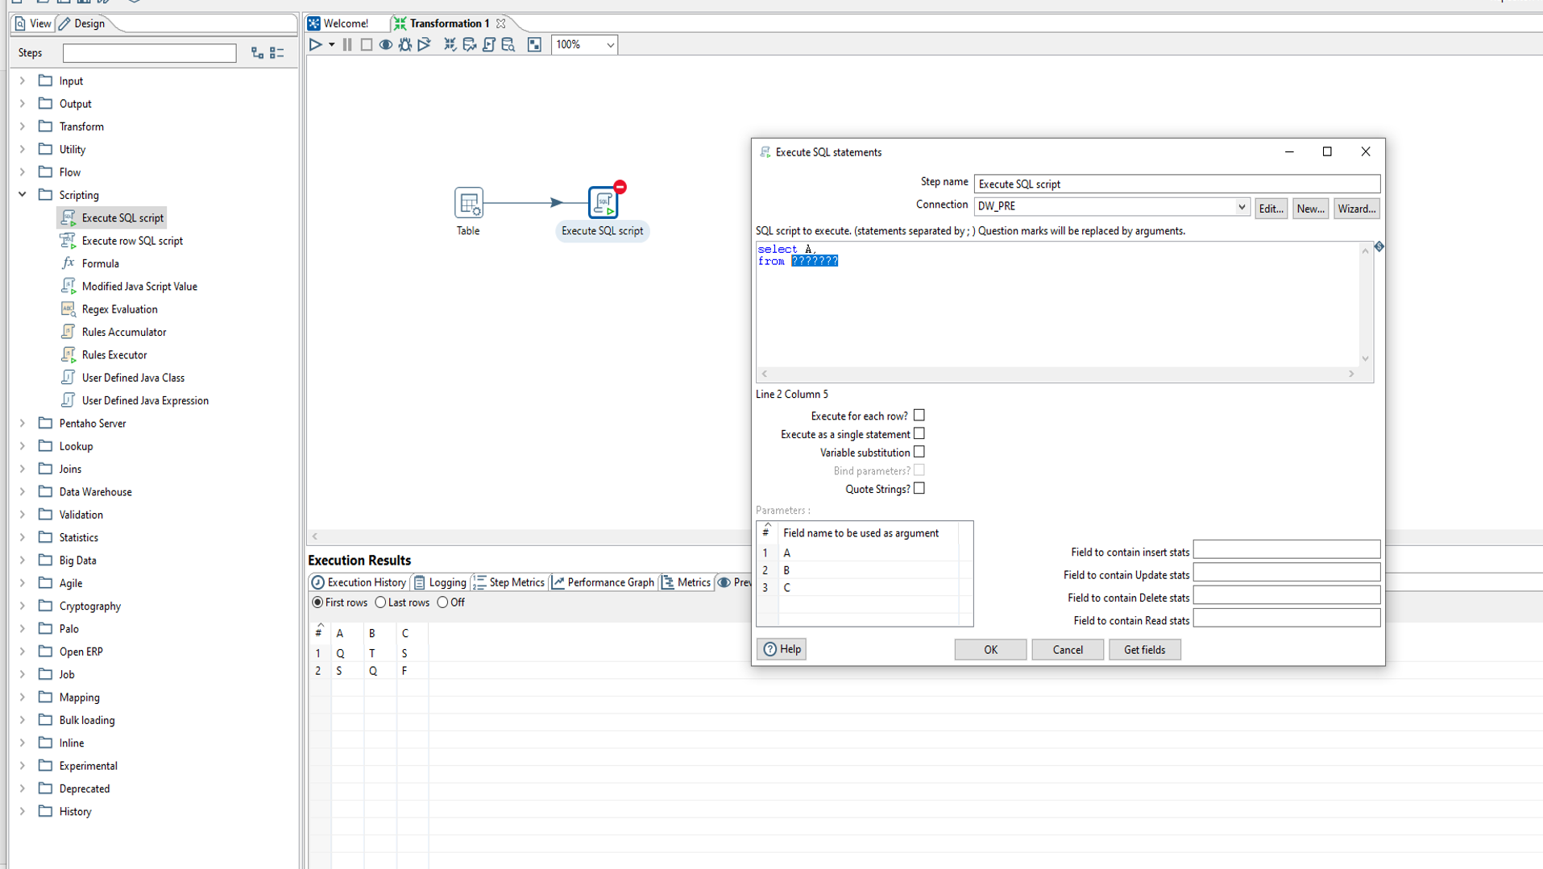This screenshot has width=1543, height=869.
Task: Click the Get fields button
Action: coord(1144,650)
